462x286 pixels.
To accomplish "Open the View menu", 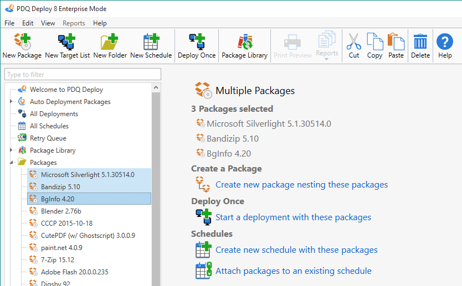I will point(48,23).
